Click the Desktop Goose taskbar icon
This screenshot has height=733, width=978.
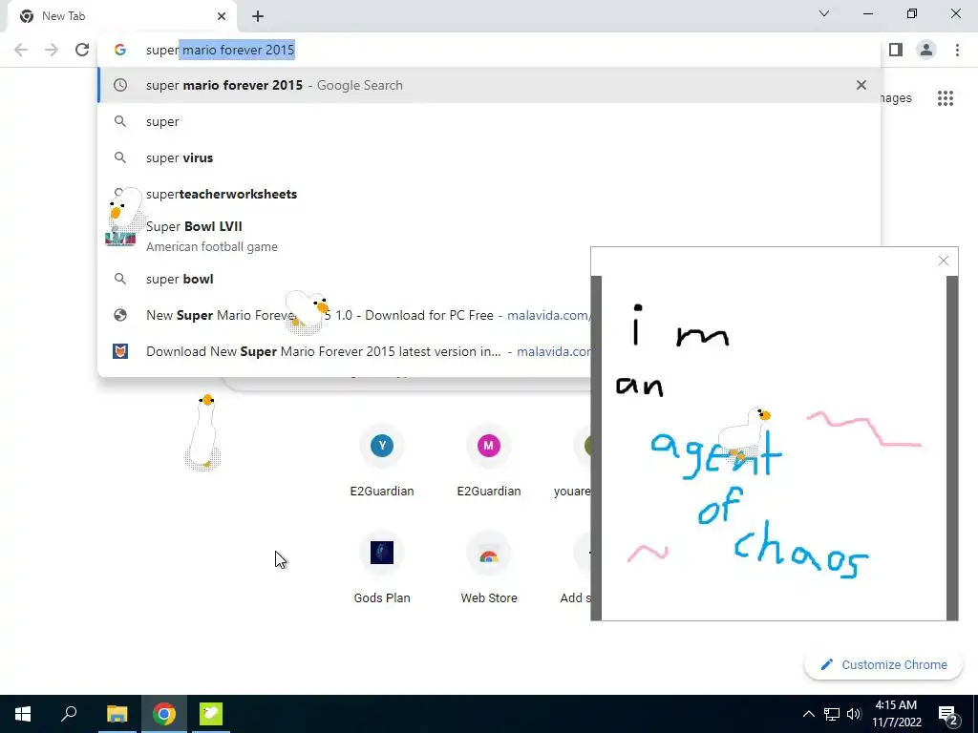tap(211, 714)
